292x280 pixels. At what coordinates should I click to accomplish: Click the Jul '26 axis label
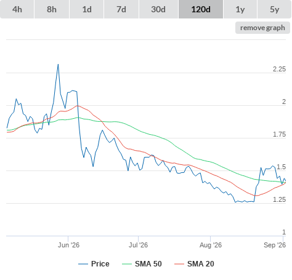[x=138, y=245]
